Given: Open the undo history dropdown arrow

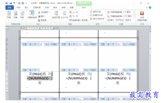Looking at the screenshot, I should (16, 3).
